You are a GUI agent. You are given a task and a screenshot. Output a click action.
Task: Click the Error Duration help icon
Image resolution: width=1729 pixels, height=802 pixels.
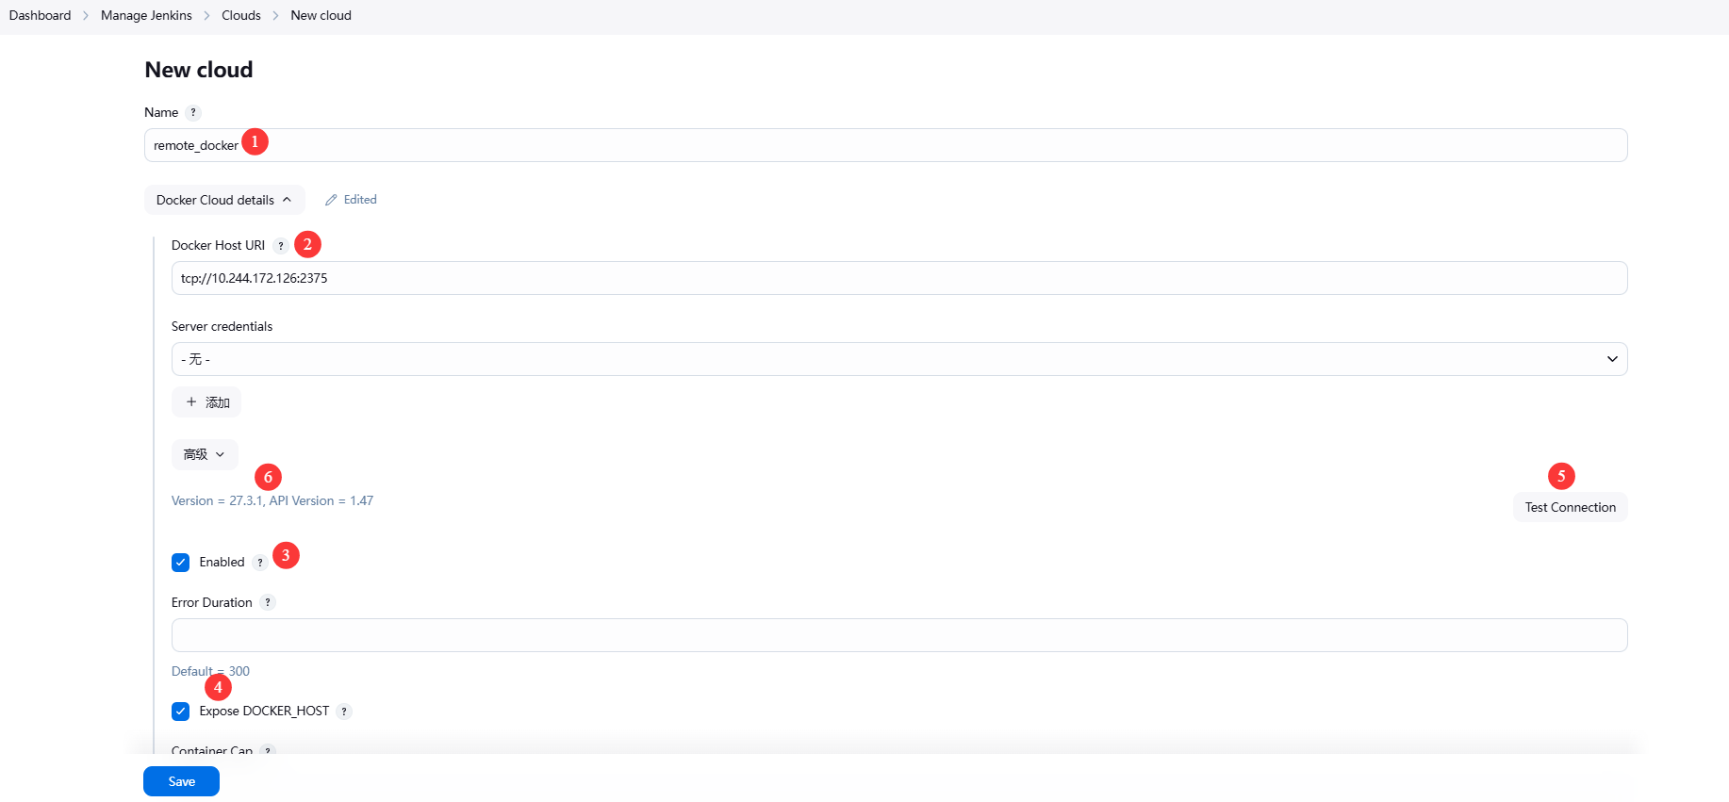(x=268, y=603)
